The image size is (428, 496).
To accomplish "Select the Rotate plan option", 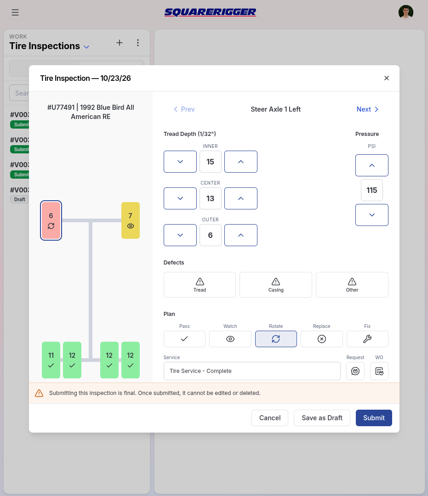I will point(276,339).
